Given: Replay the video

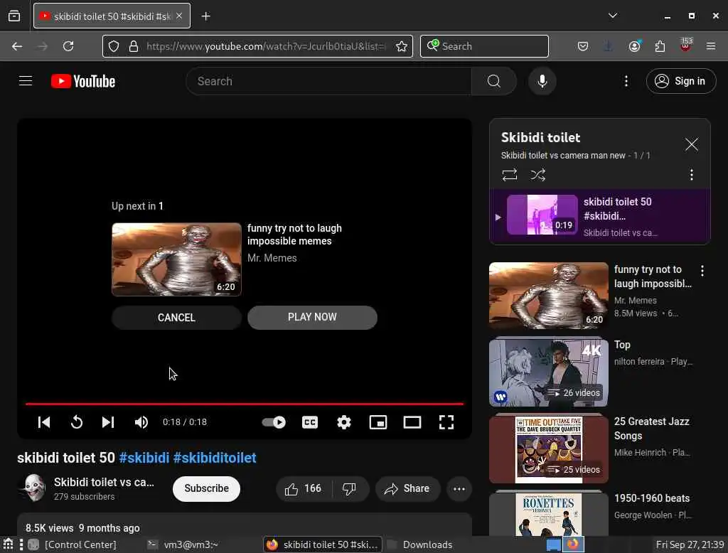Looking at the screenshot, I should pyautogui.click(x=77, y=422).
